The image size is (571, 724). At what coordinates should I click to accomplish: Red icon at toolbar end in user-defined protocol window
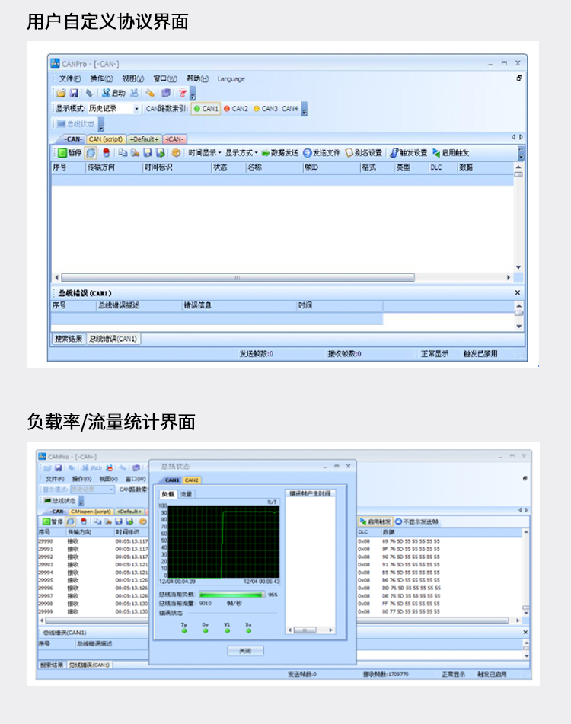coord(183,94)
